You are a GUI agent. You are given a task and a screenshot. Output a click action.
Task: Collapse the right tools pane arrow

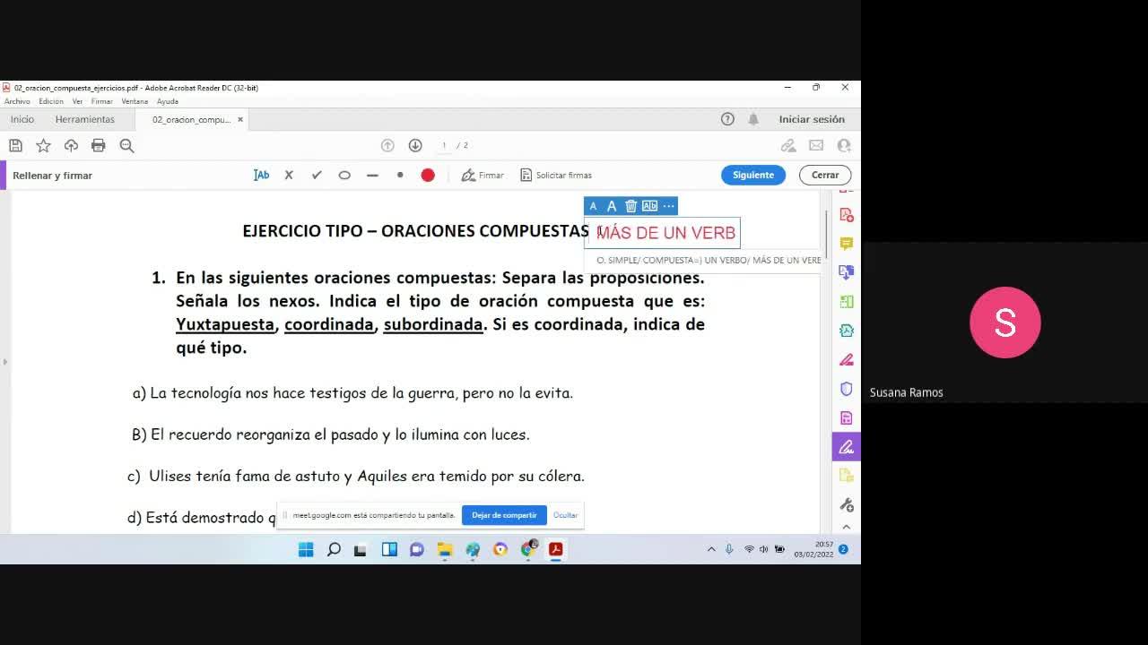(846, 527)
